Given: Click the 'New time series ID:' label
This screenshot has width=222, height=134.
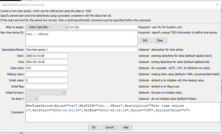Looking at the screenshot, I should pyautogui.click(x=12, y=32).
